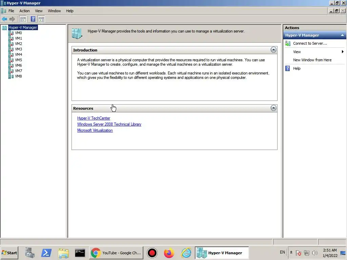Image resolution: width=347 pixels, height=260 pixels.
Task: Collapse the Hyper-V Manager actions group
Action: pyautogui.click(x=342, y=35)
